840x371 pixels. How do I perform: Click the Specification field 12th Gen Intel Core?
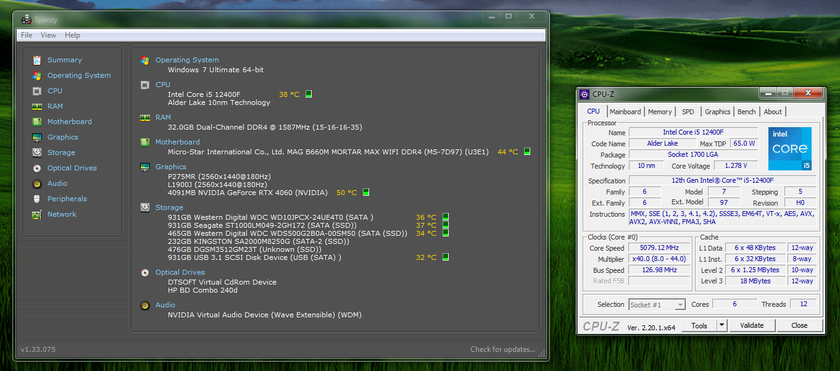point(722,180)
